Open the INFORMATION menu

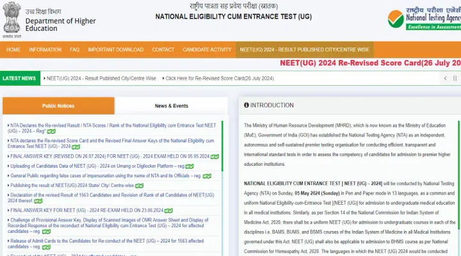click(x=45, y=50)
